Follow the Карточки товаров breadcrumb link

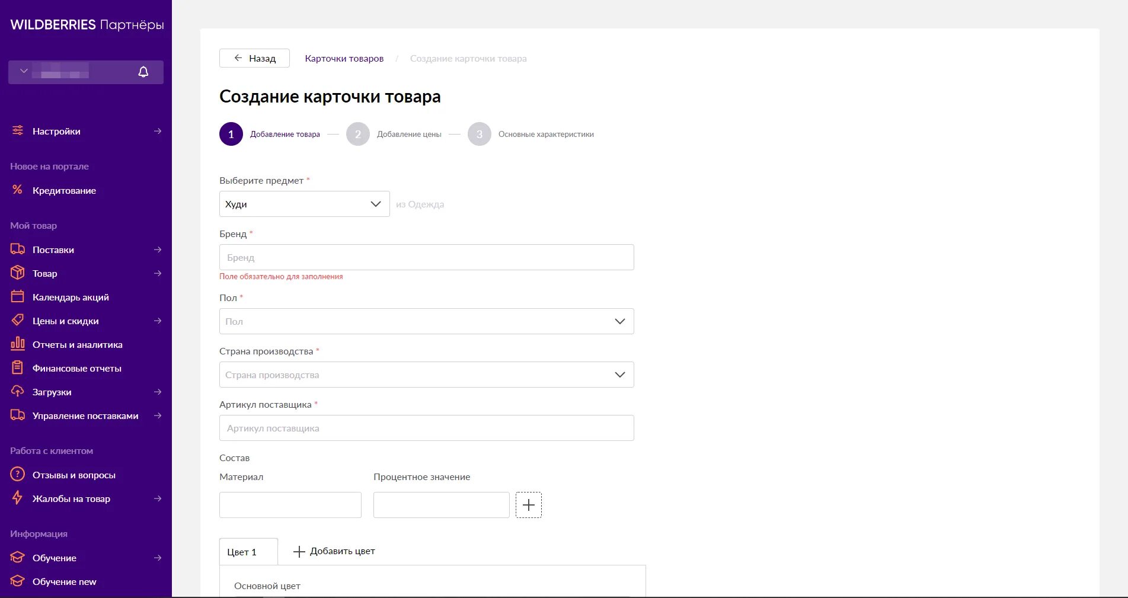(344, 59)
